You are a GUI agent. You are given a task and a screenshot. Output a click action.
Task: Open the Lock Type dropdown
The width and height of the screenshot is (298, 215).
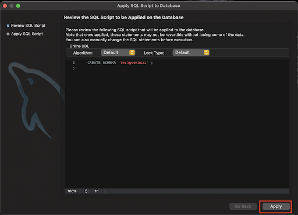[x=191, y=53]
